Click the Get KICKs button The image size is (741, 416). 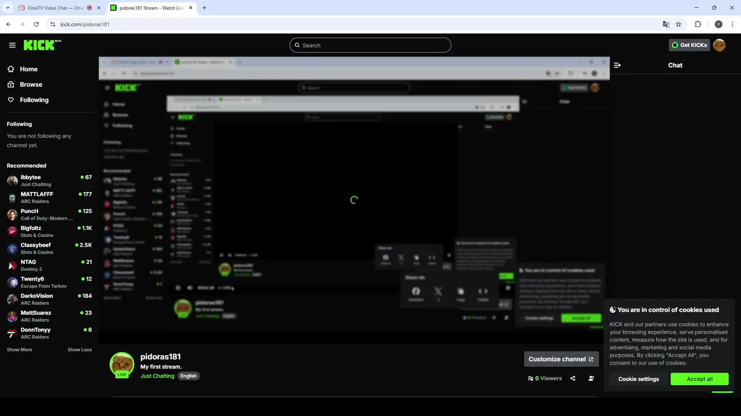tap(689, 45)
